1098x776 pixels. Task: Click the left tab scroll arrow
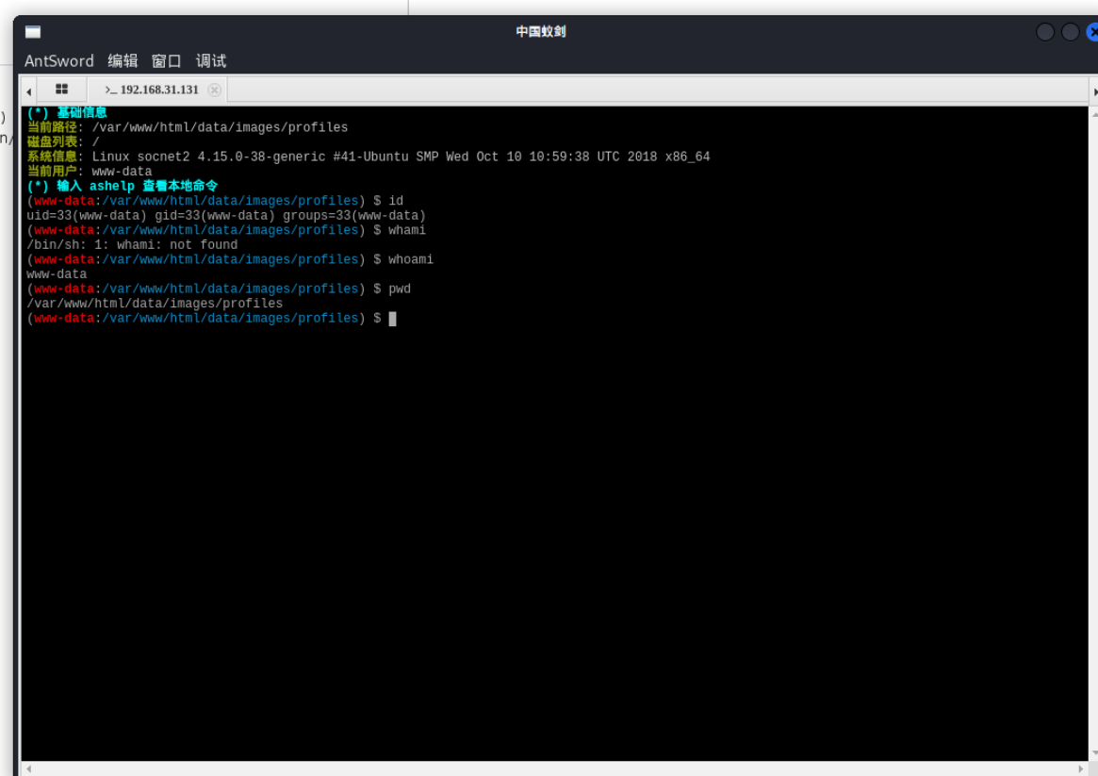[x=28, y=91]
